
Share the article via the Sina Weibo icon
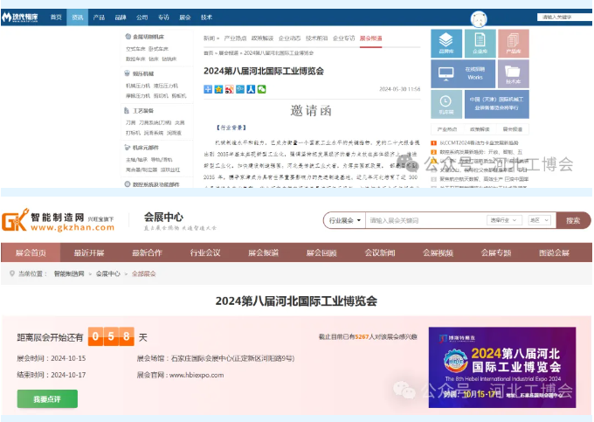(x=229, y=89)
